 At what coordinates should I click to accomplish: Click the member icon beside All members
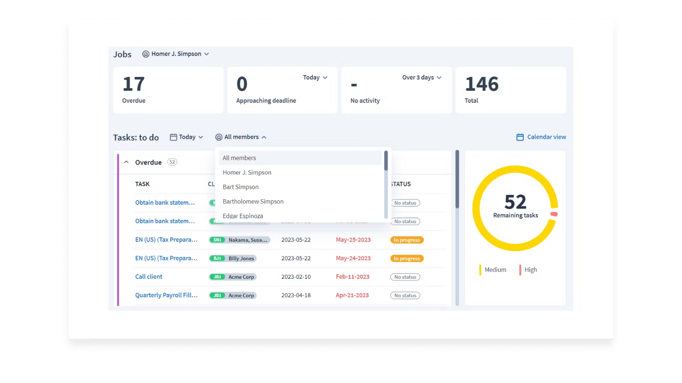point(219,137)
